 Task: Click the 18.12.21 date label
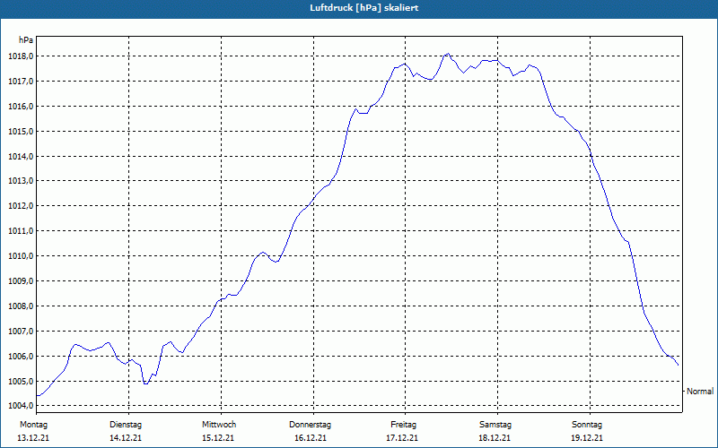click(495, 438)
